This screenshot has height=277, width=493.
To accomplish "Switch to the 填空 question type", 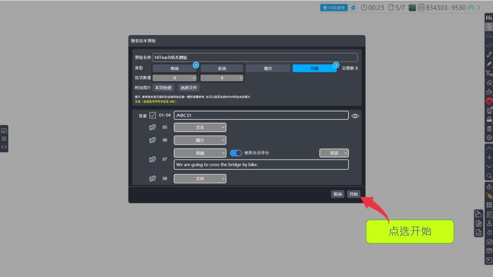I will (x=268, y=68).
